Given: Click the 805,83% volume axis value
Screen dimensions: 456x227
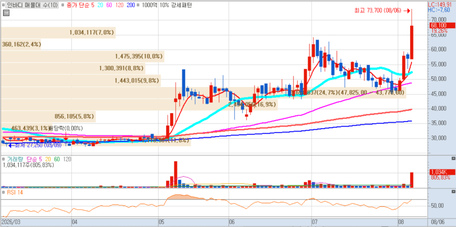Looking at the screenshot, I should click(x=440, y=177).
